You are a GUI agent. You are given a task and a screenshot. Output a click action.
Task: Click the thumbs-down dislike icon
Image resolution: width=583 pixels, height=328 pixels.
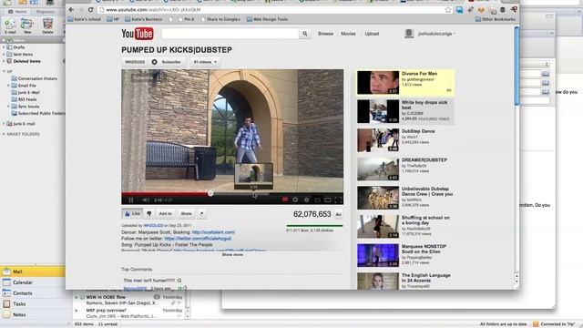coord(149,213)
